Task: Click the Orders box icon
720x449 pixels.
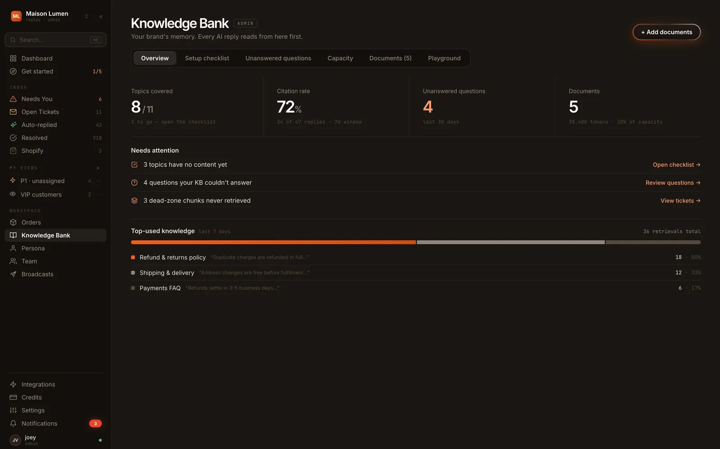Action: point(13,222)
